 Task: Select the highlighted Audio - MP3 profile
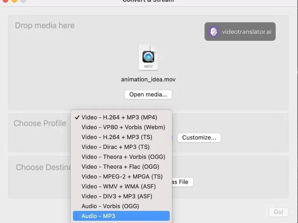tap(121, 216)
